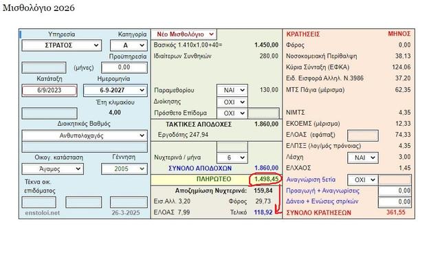Click the Αναγνώριση 5ετία amount field
Screen dimensions: 440x255
tap(395, 180)
